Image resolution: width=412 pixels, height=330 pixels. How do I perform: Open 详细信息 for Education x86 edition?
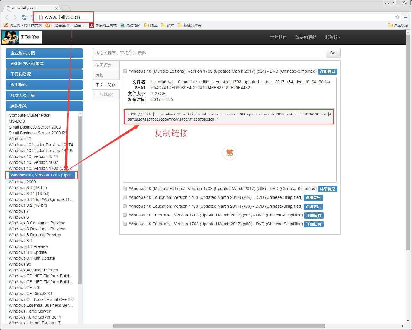click(313, 206)
